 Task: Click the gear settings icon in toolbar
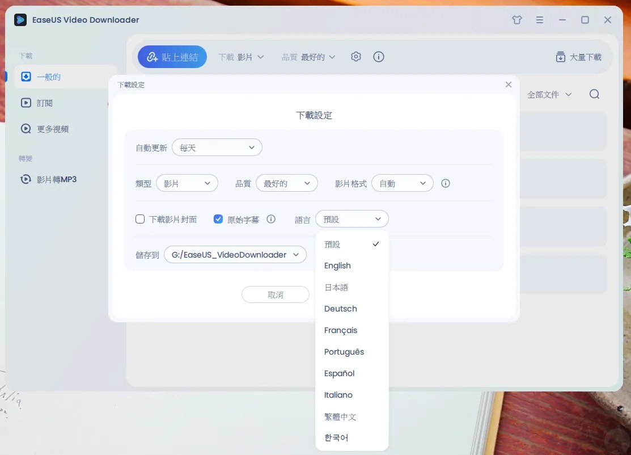(x=355, y=57)
